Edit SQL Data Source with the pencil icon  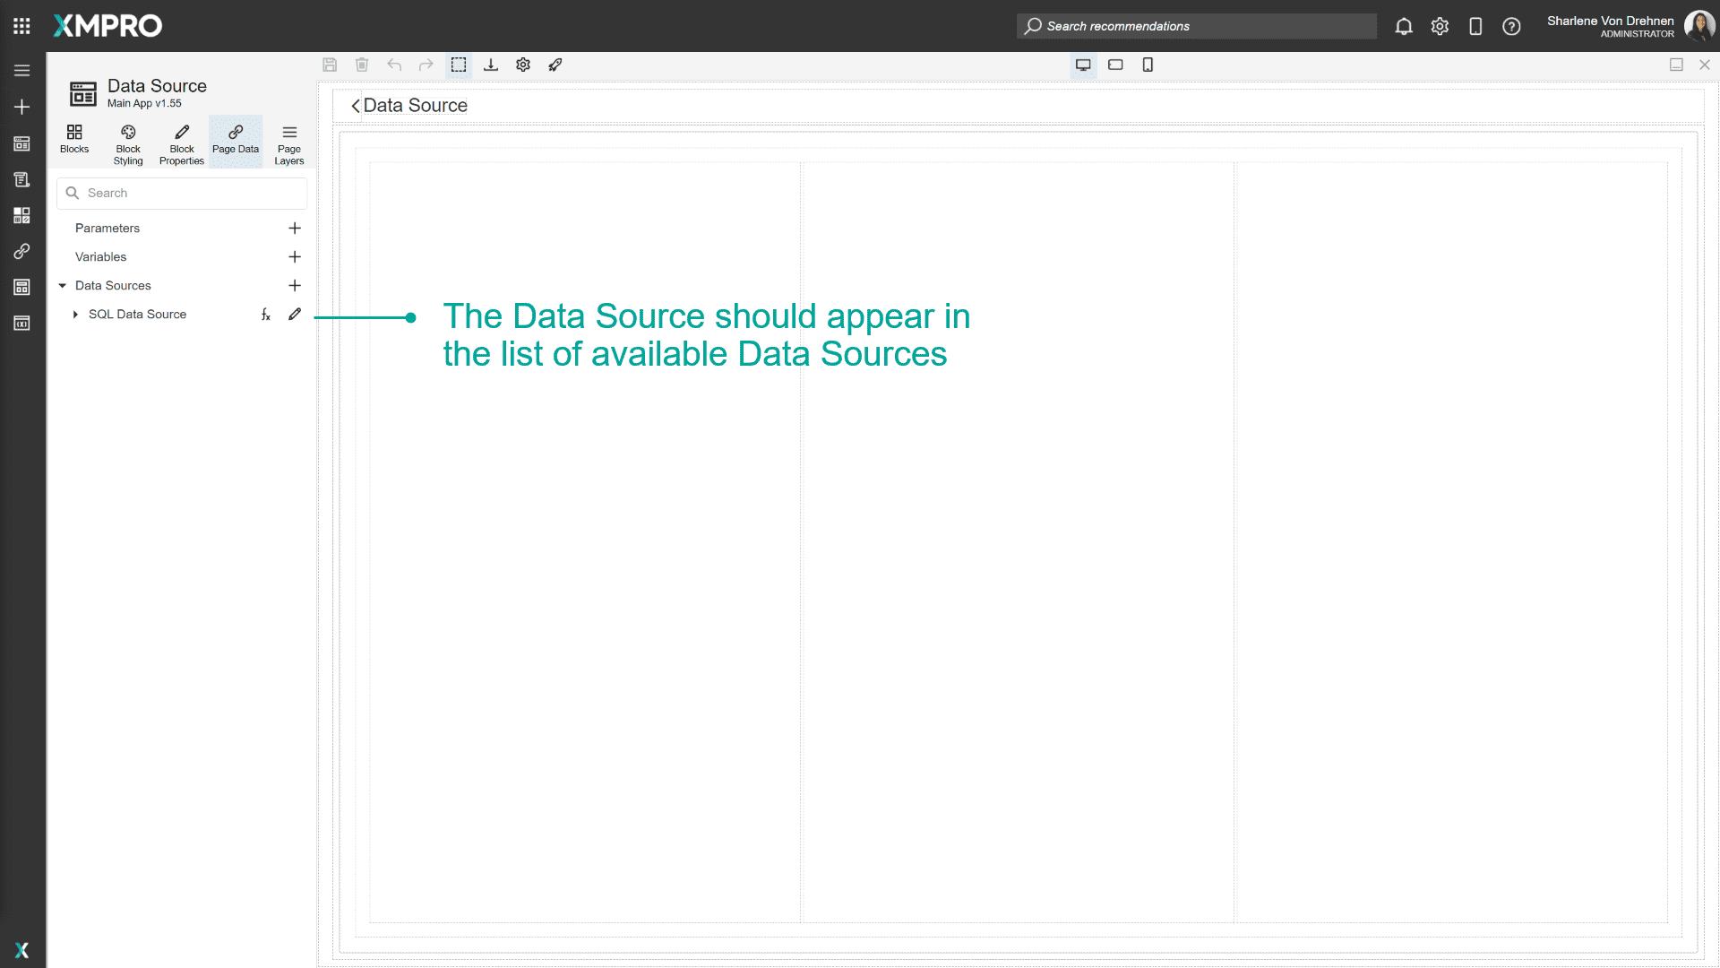coord(295,315)
